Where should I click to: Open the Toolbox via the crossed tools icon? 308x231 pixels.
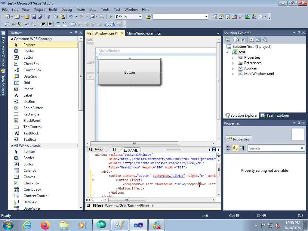coord(241,17)
